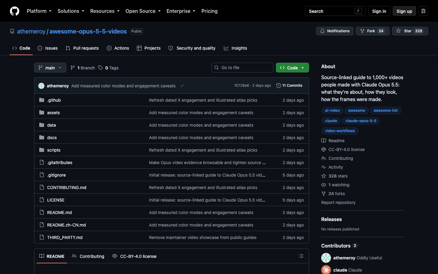Click the book icon beside Readme in About
Screen dimensions: 438x274
(x=324, y=140)
